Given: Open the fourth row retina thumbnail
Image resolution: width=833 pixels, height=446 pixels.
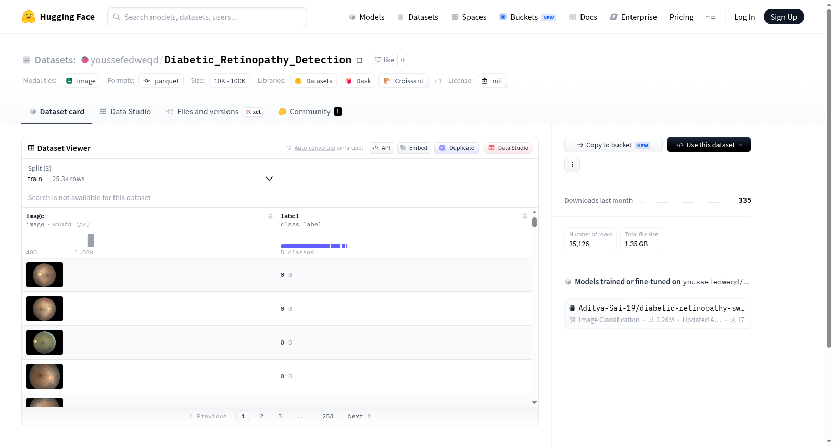Looking at the screenshot, I should point(44,376).
